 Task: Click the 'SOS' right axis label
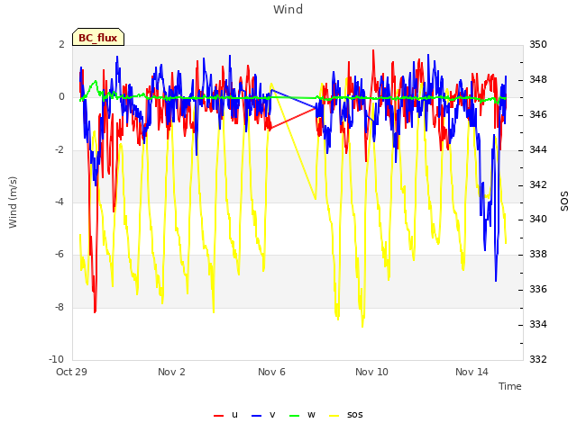tap(564, 202)
